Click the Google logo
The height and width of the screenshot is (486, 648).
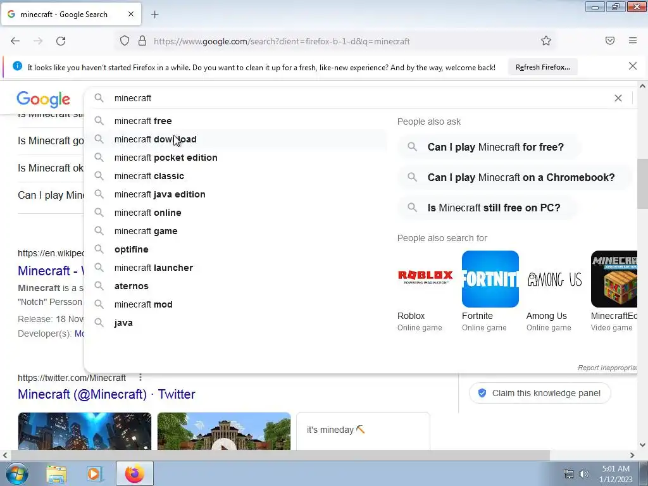44,99
